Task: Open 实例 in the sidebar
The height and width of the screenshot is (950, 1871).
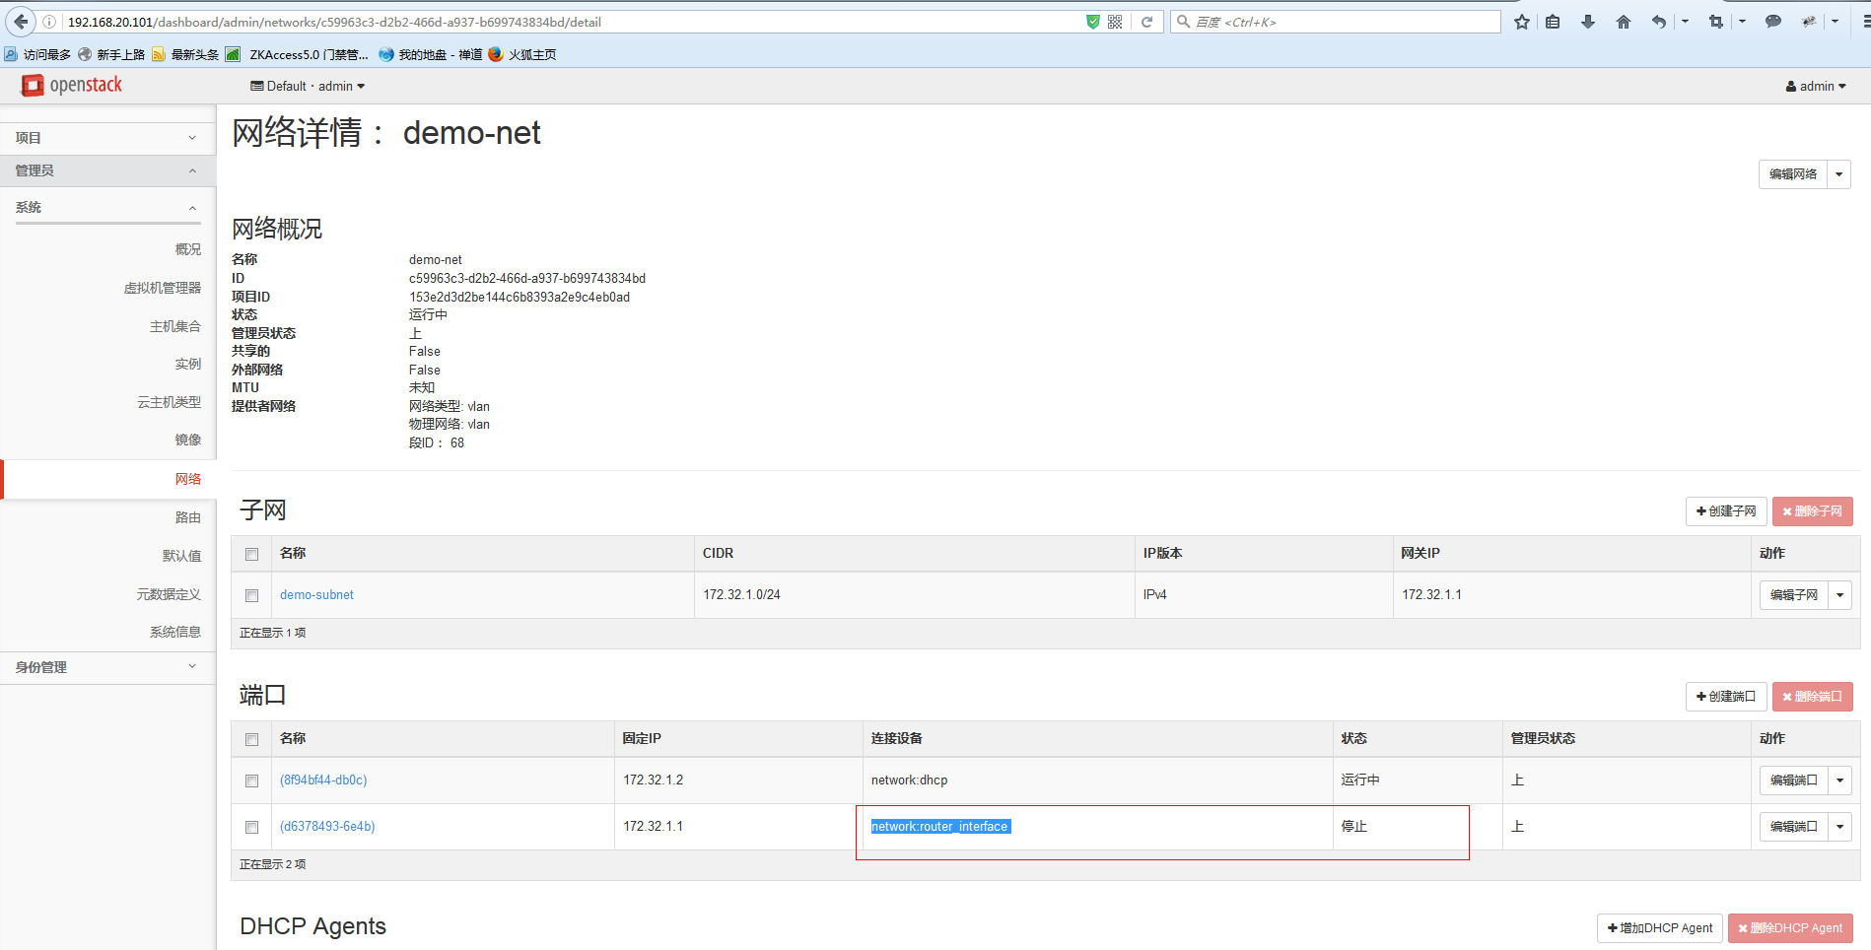Action: pos(188,364)
